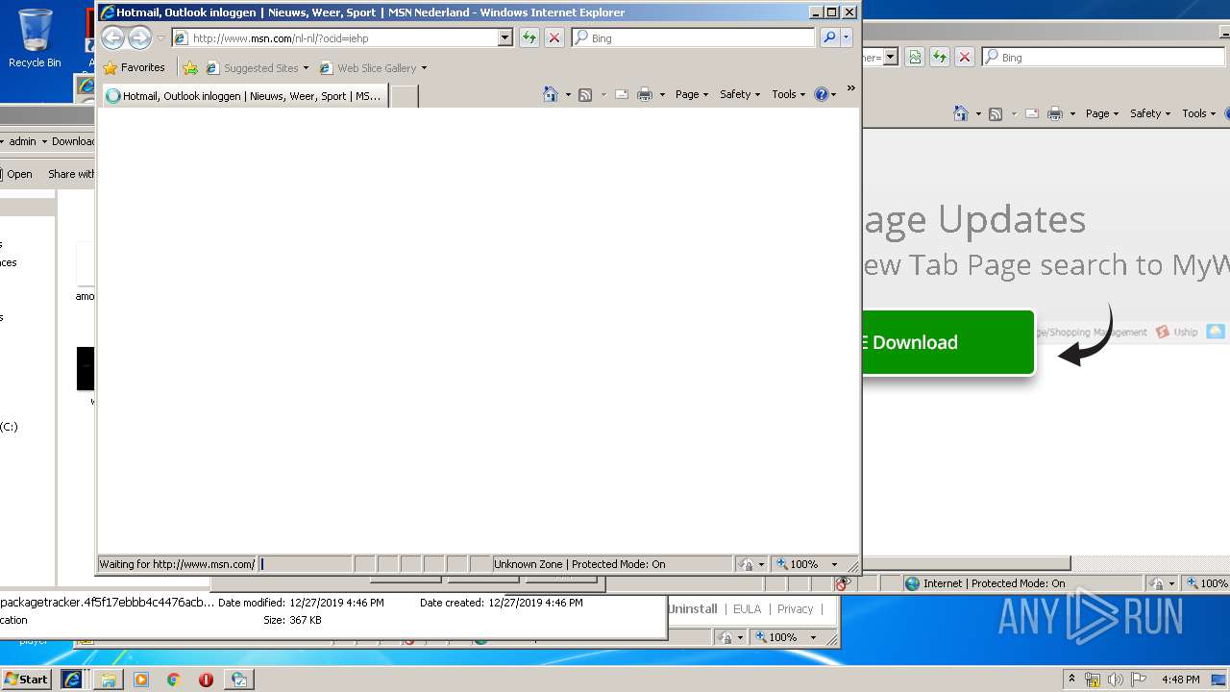Expand the address bar URL history dropdown
Viewport: 1230px width, 692px height.
coord(505,37)
